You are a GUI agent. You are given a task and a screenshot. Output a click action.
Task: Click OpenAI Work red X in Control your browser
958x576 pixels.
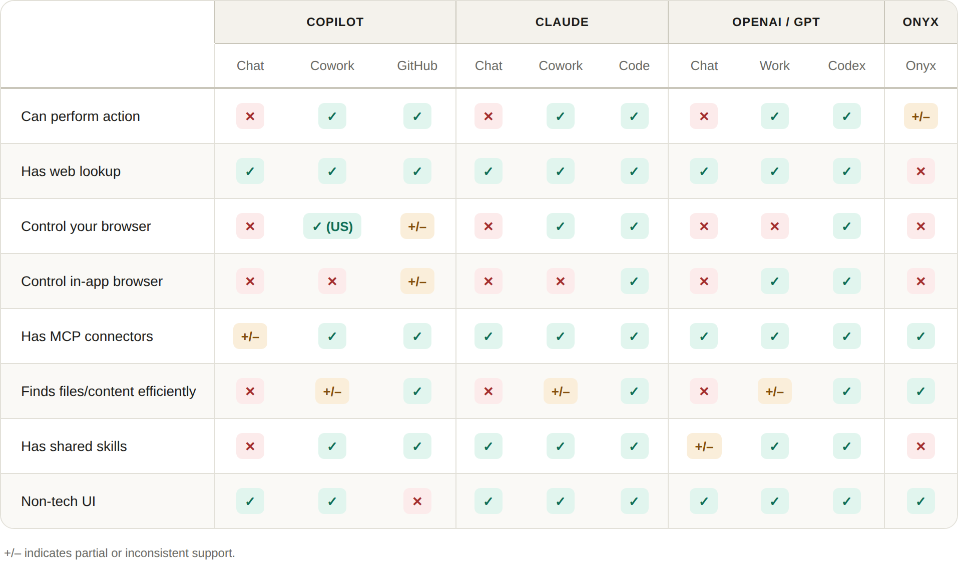775,226
